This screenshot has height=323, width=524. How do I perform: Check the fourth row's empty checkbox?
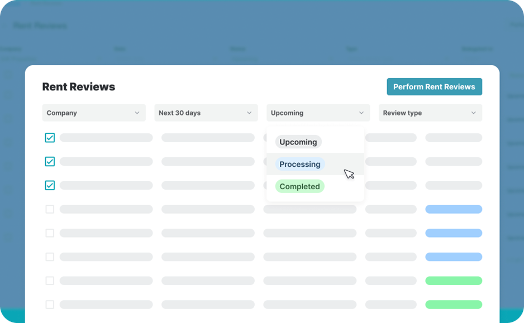click(x=50, y=209)
